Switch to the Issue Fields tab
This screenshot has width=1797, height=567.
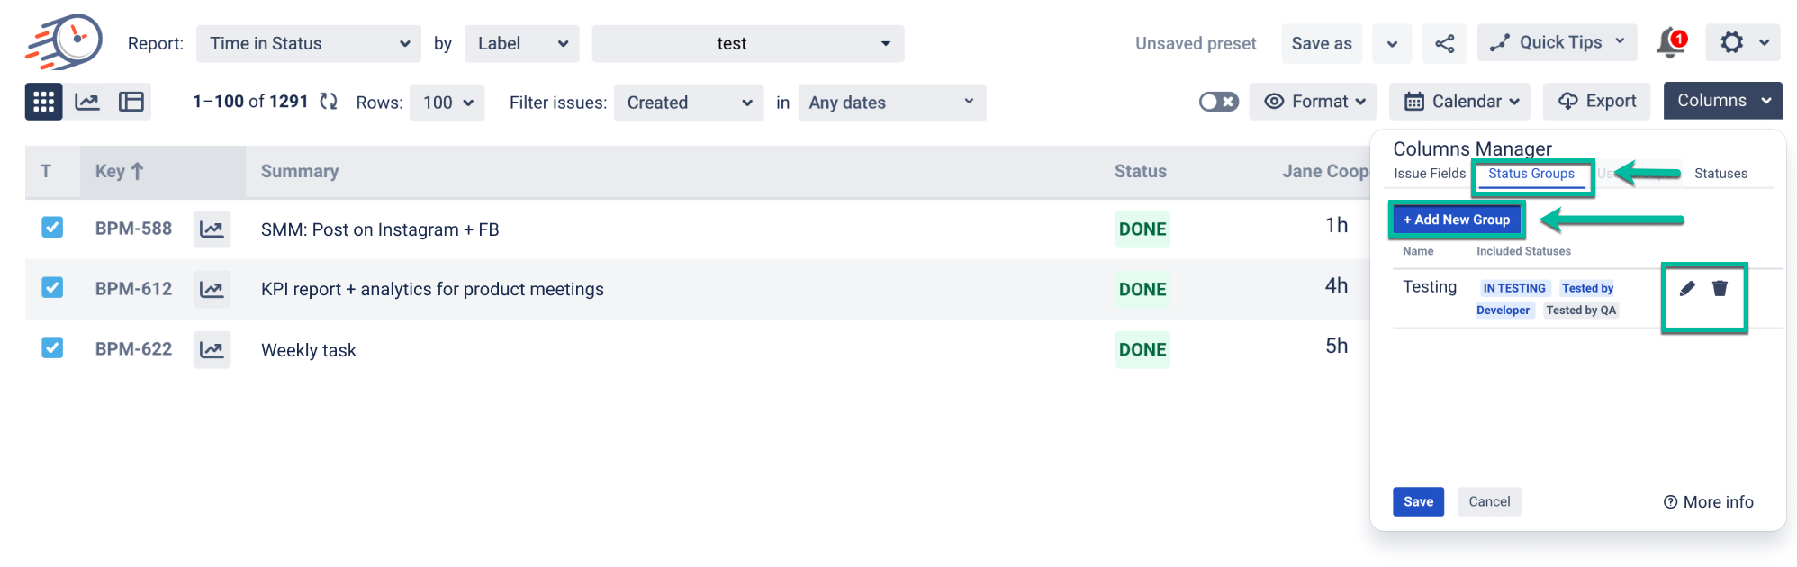point(1430,174)
